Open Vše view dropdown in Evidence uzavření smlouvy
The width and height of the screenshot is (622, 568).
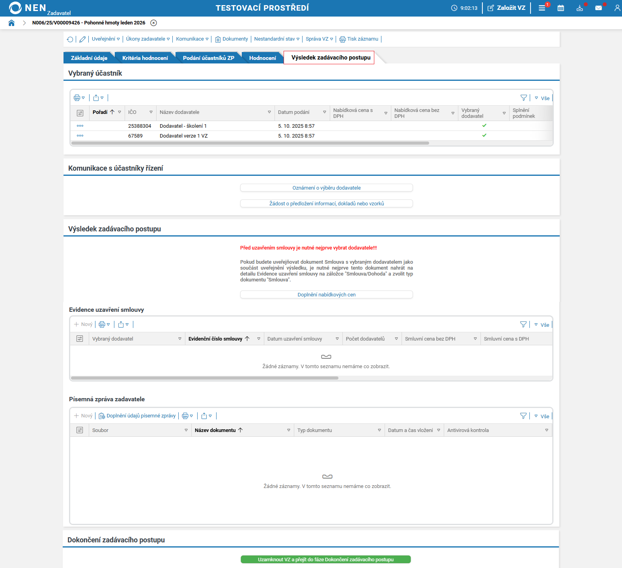542,325
